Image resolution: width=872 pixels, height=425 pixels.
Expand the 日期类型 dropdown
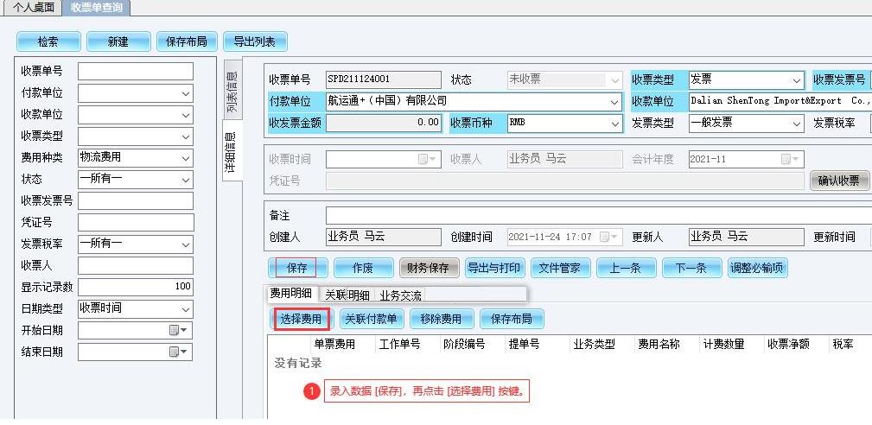[x=186, y=308]
